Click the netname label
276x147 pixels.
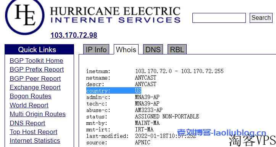pyautogui.click(x=98, y=78)
